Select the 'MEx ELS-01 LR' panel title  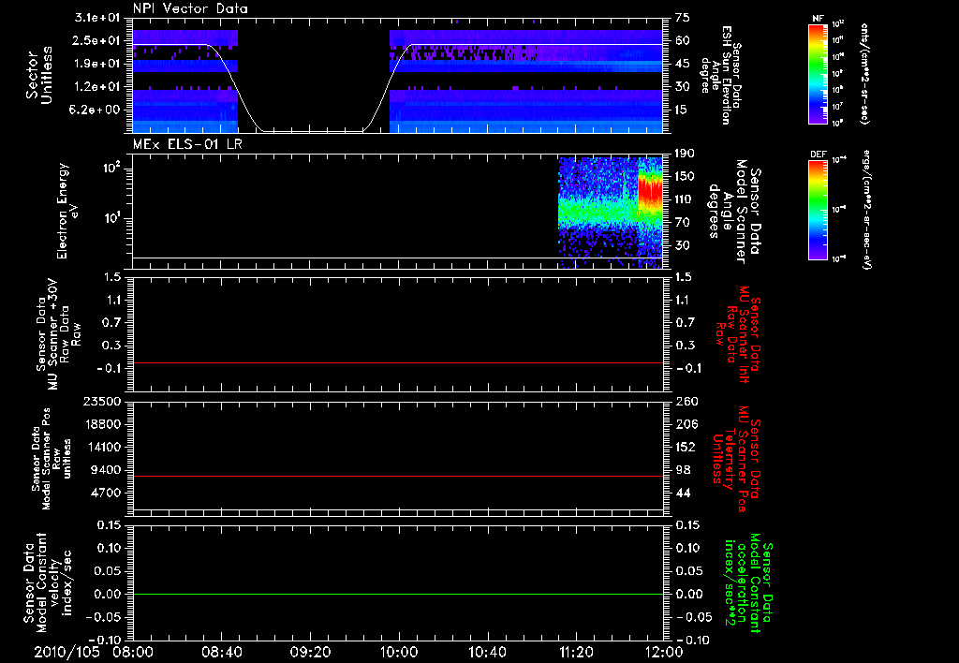[187, 144]
